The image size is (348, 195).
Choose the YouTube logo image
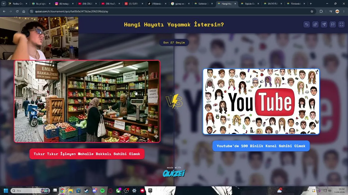pyautogui.click(x=261, y=102)
